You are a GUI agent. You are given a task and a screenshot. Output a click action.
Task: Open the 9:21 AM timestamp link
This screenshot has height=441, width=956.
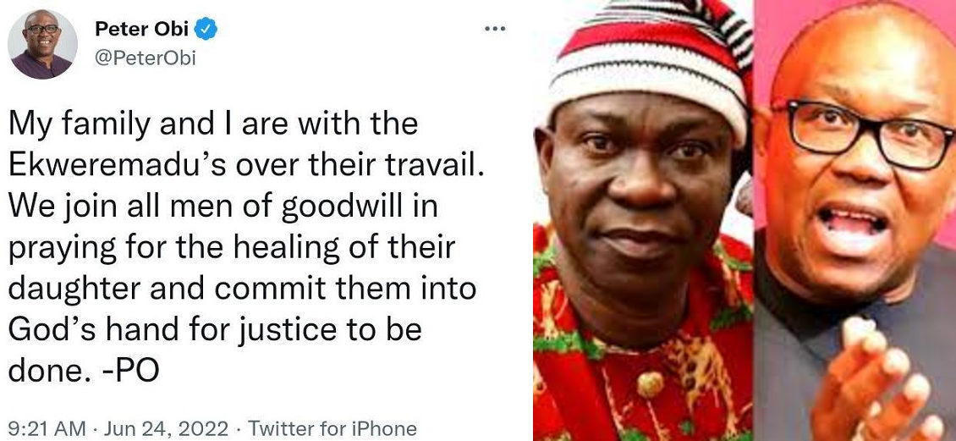(x=47, y=428)
